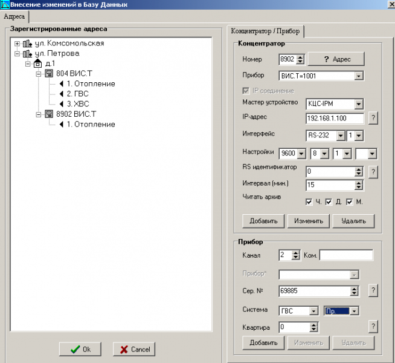Select 1. Отопление under 8902 ВИС.Т
Screen dimensions: 395x363
pos(91,125)
